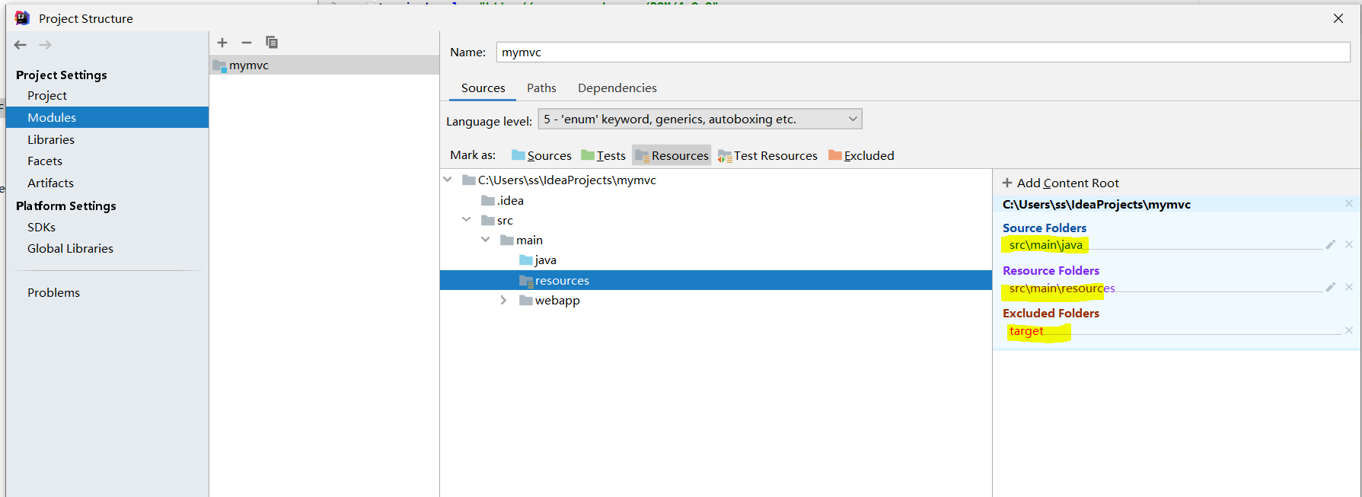Mark folder as Excluded

click(x=861, y=155)
